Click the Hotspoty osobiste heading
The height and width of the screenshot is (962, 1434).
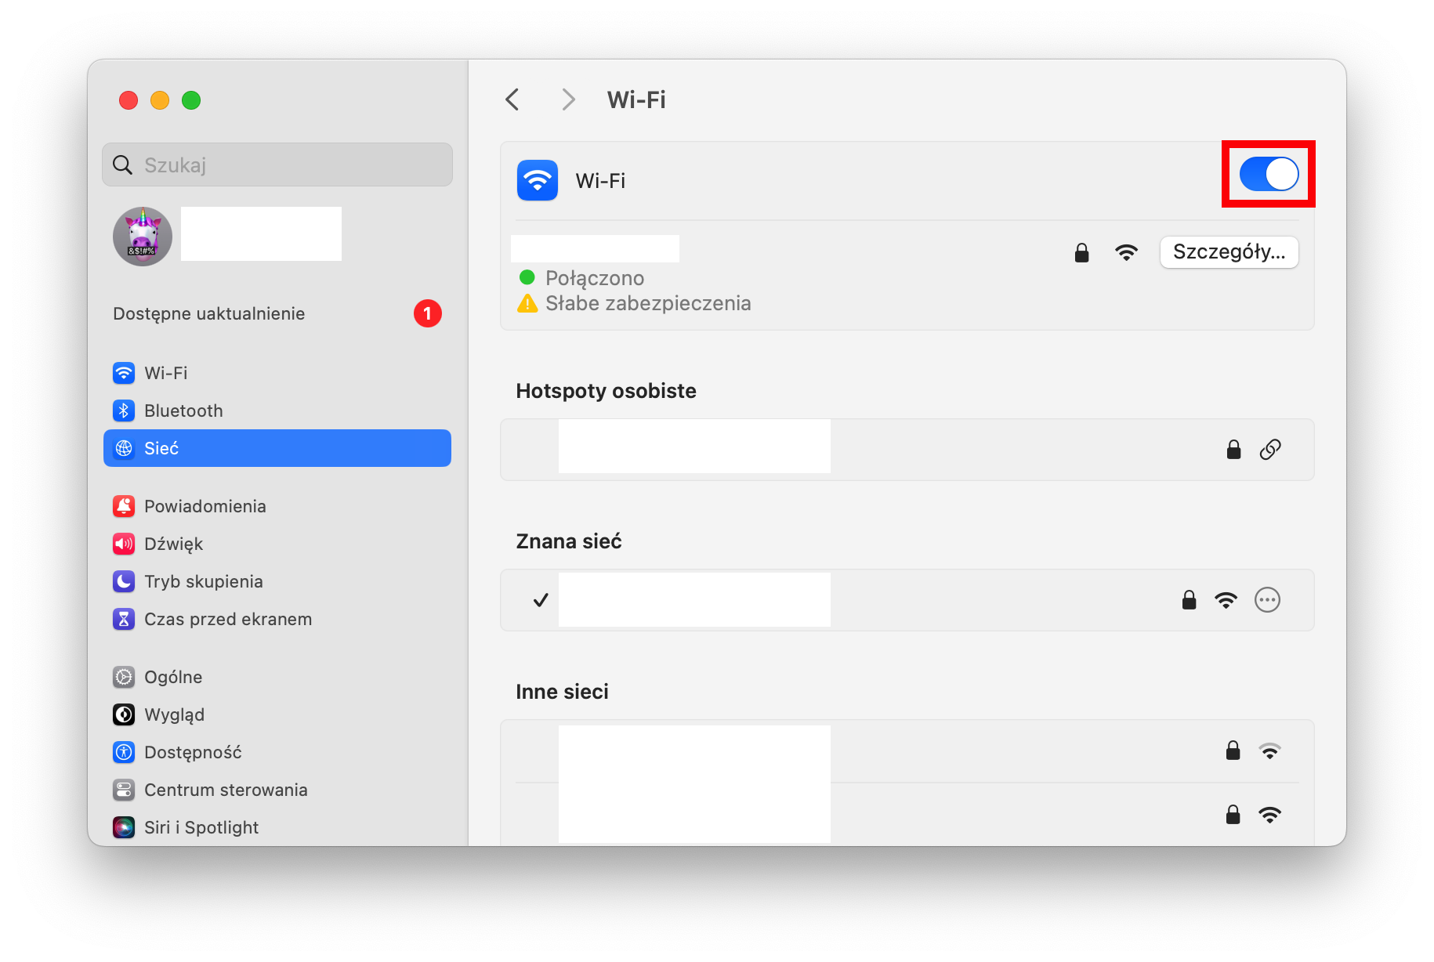click(x=606, y=391)
